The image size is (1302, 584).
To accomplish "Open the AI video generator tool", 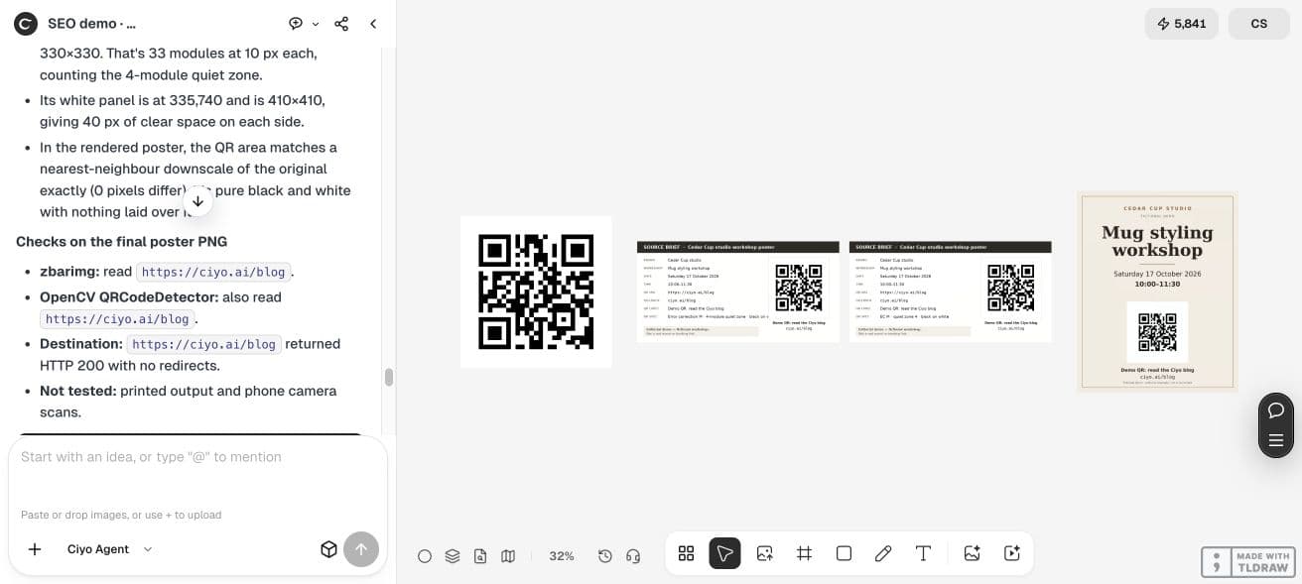I will [1011, 553].
